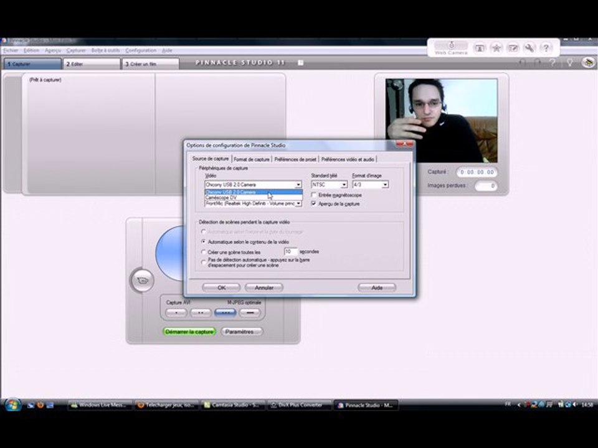Click the seconds value field showing 10
Viewport: 598px width, 448px height.
click(291, 252)
